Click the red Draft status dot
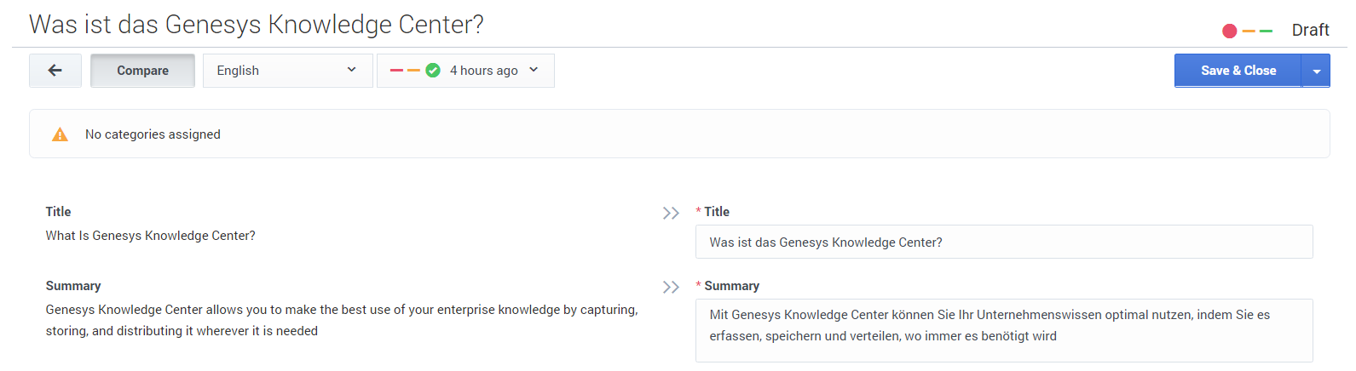 click(1229, 31)
